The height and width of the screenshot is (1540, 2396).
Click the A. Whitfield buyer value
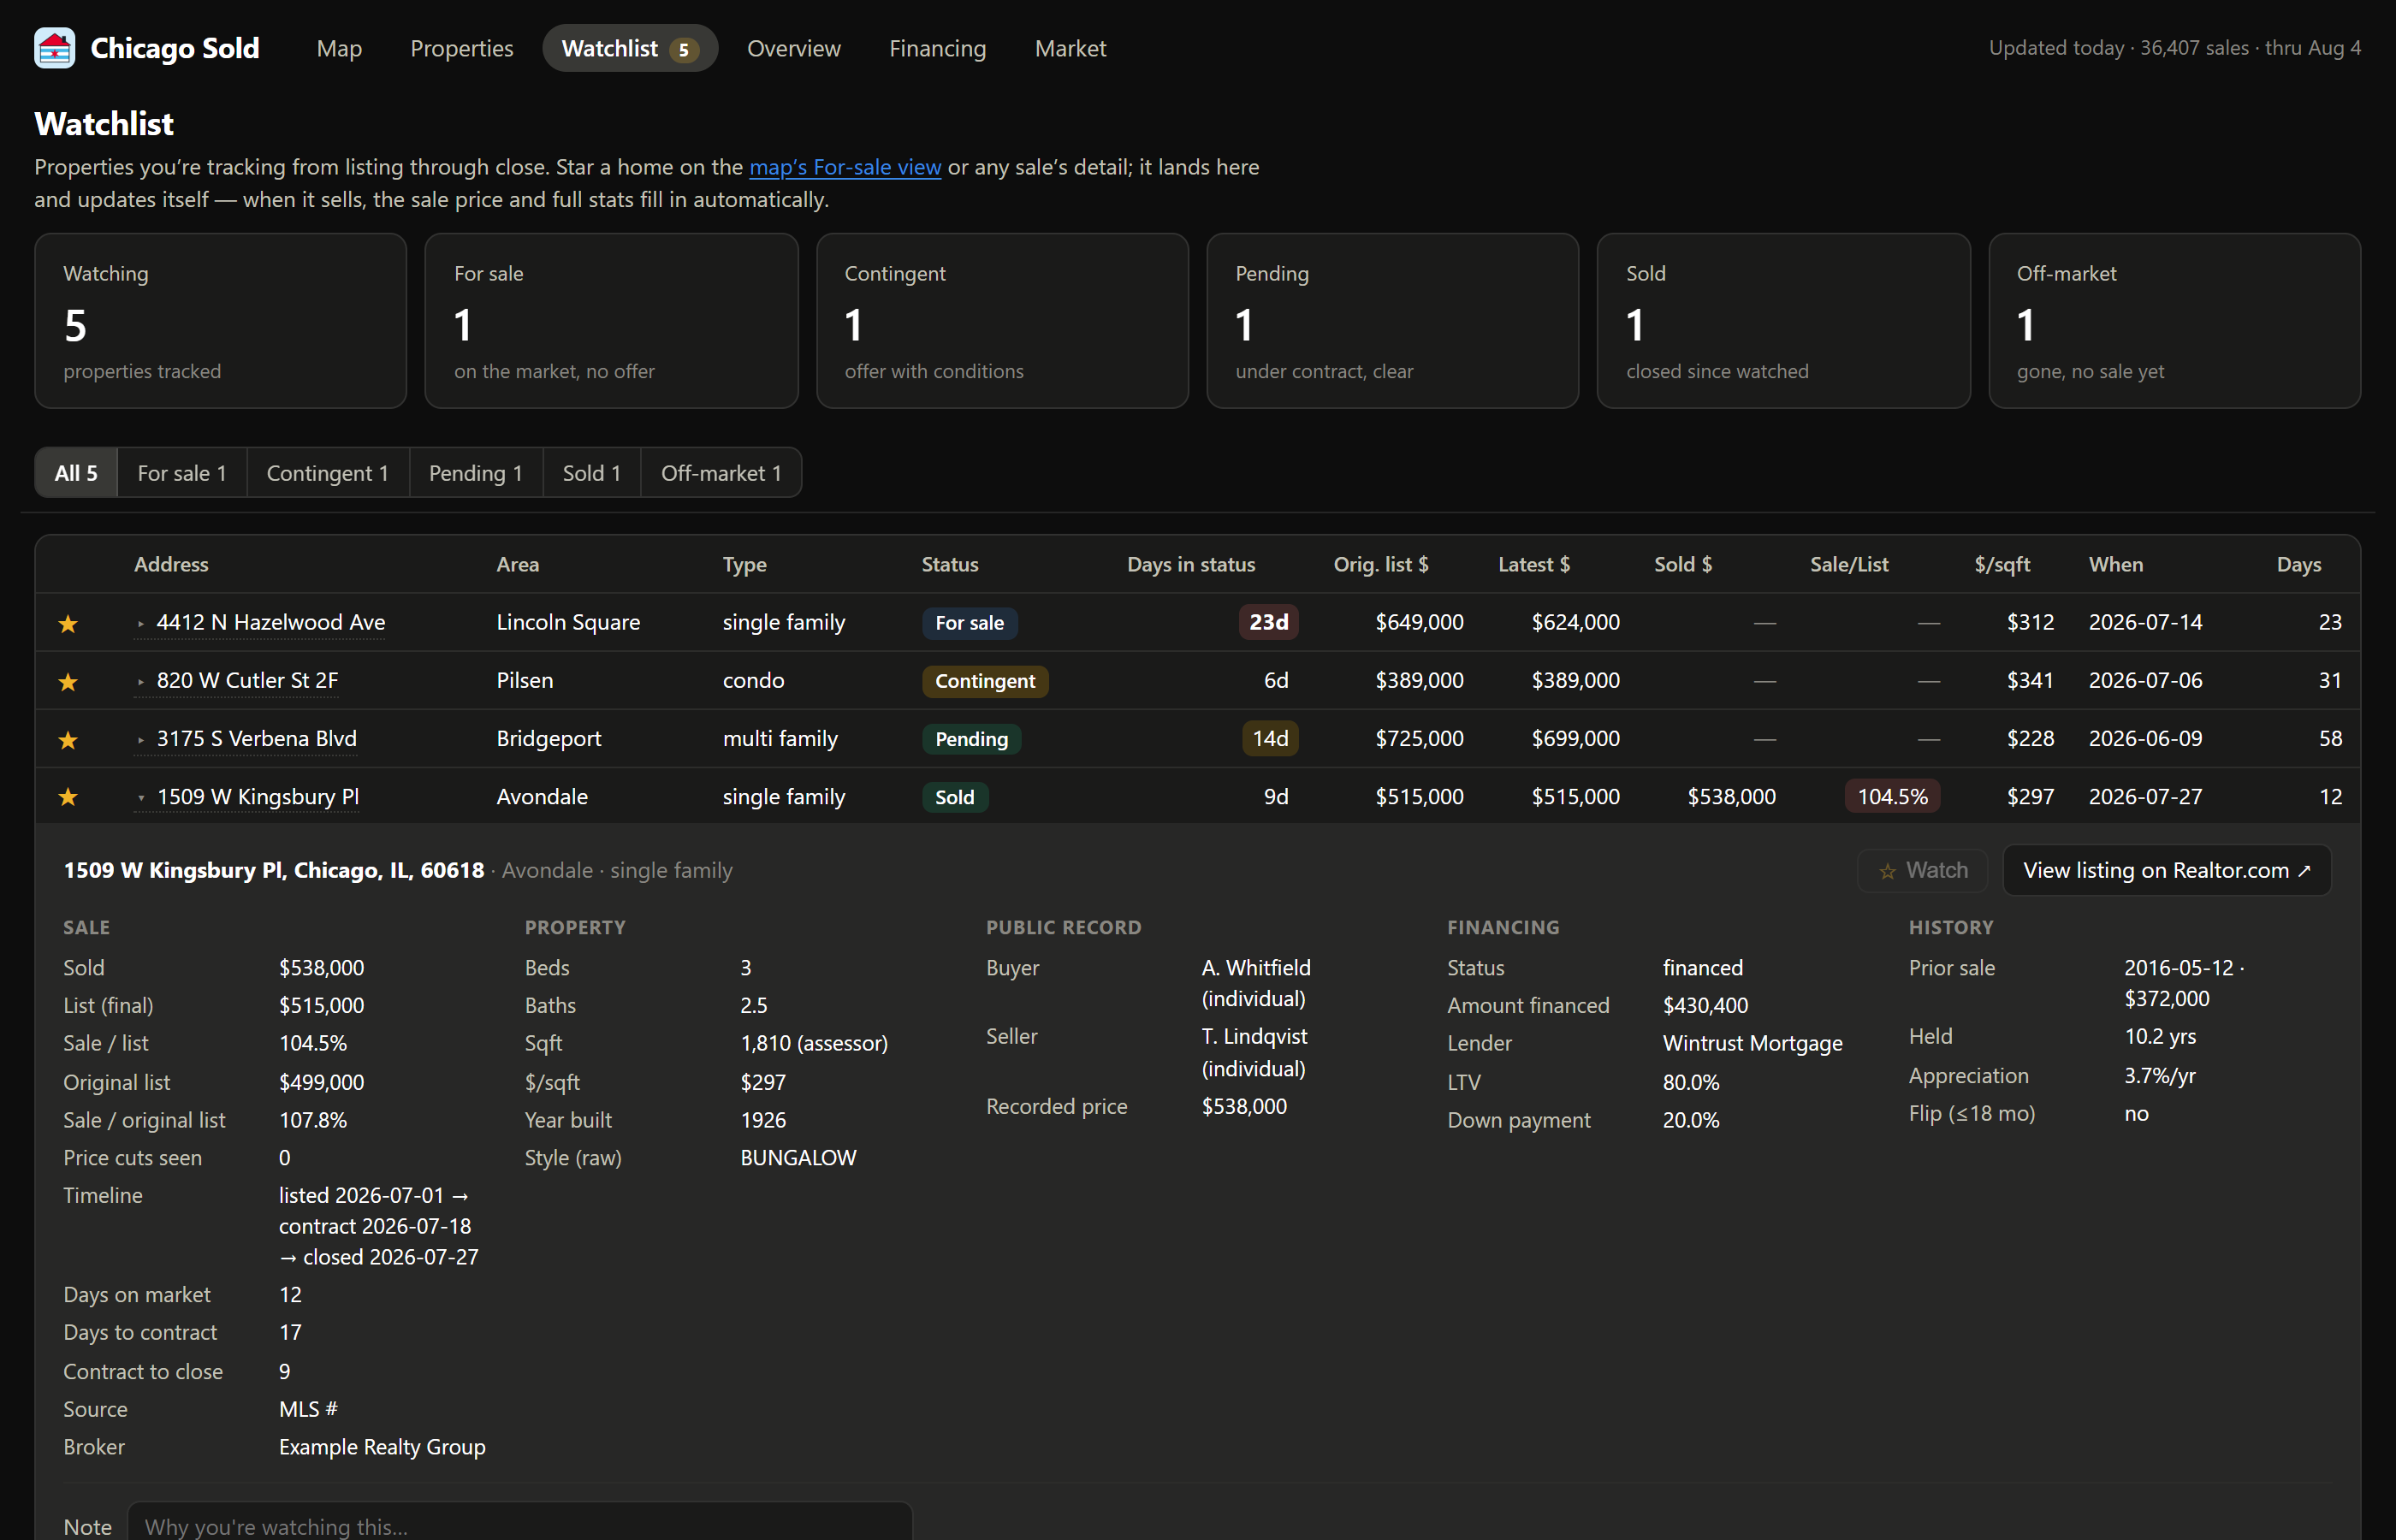1256,983
